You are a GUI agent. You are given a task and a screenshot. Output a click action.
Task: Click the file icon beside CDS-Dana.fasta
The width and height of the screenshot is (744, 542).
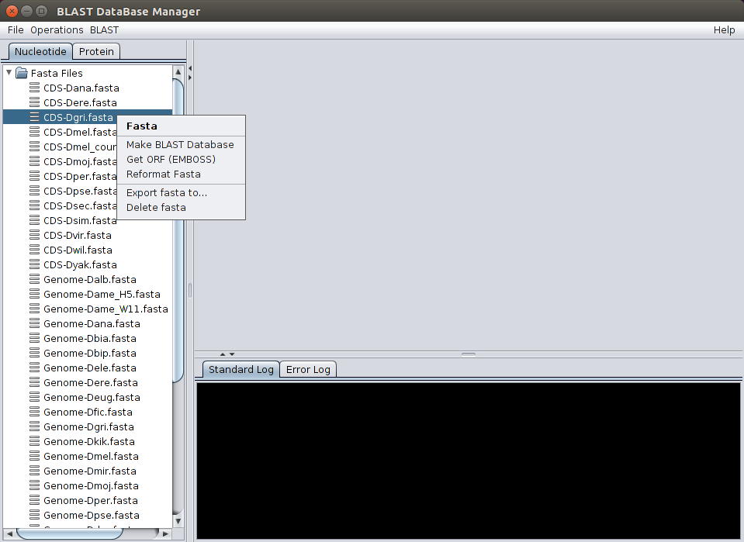click(x=35, y=88)
